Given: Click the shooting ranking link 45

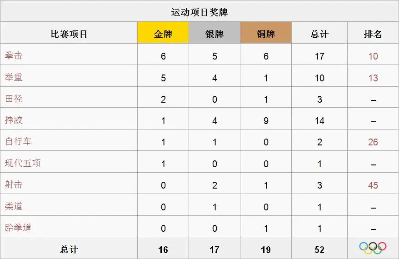Looking at the screenshot, I should click(x=373, y=185).
